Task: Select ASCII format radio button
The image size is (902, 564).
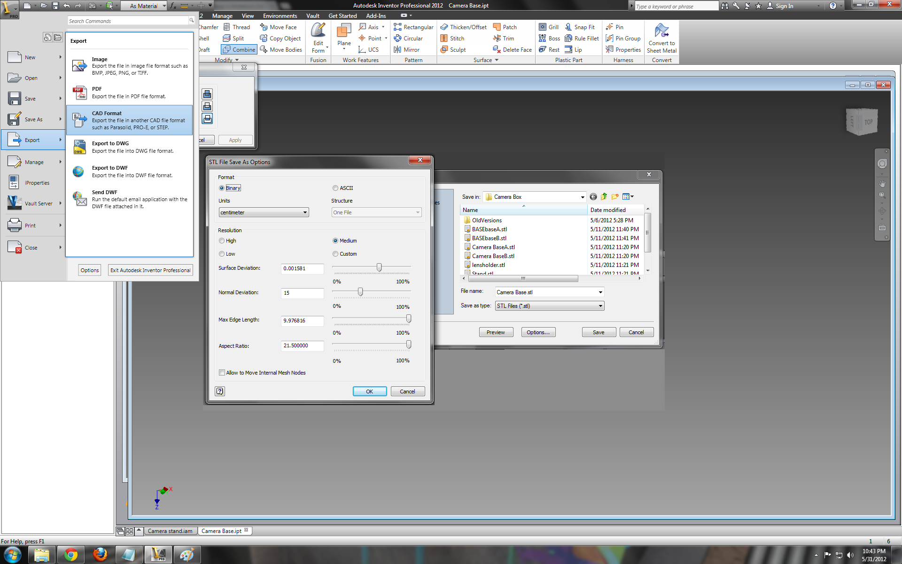Action: 335,188
